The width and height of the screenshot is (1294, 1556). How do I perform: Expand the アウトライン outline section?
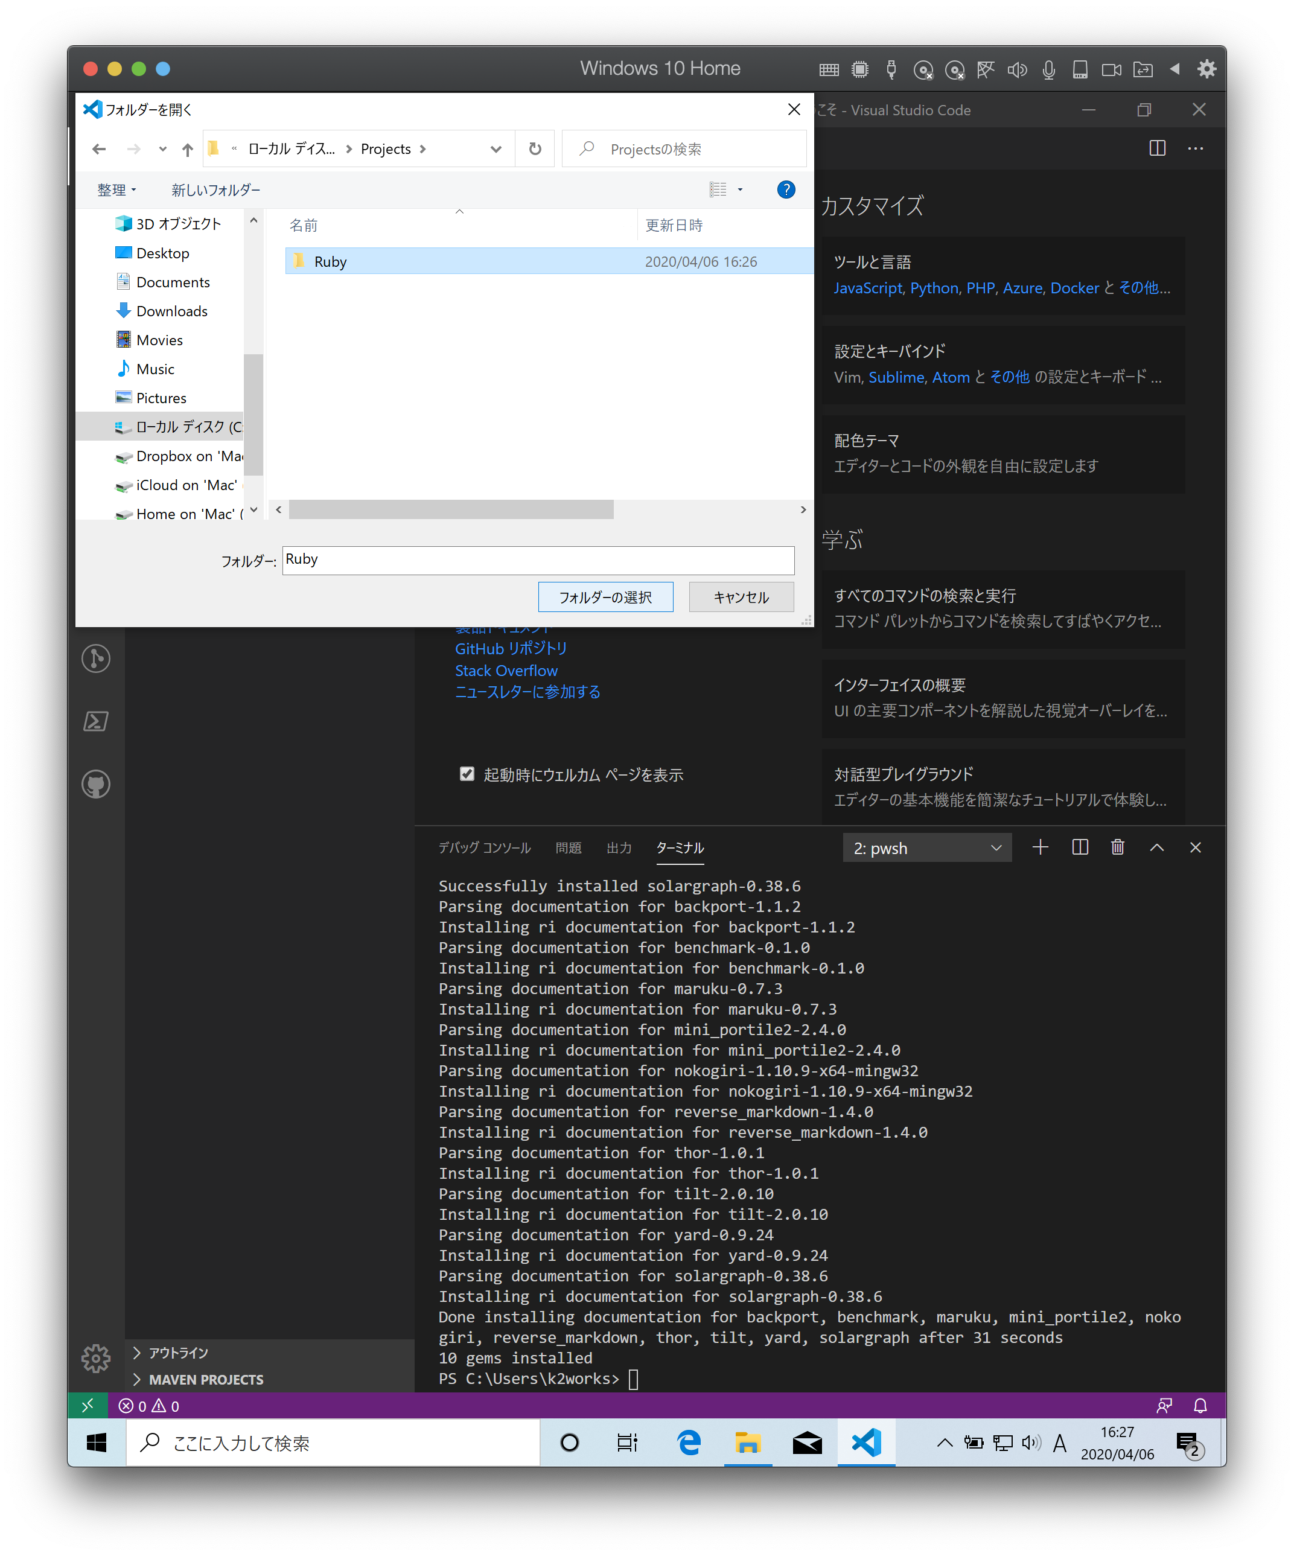point(178,1353)
